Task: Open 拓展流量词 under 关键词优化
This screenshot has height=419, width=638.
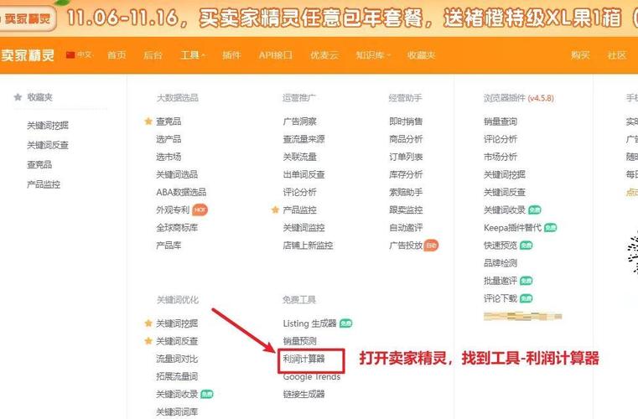Action: (177, 376)
